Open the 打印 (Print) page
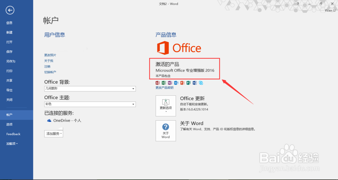This screenshot has width=338, height=180. pos(9,71)
